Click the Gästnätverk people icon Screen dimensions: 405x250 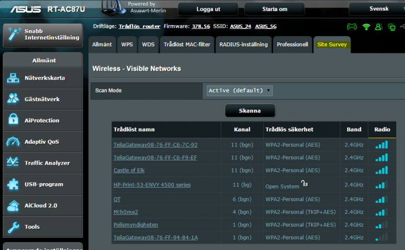tap(13, 99)
